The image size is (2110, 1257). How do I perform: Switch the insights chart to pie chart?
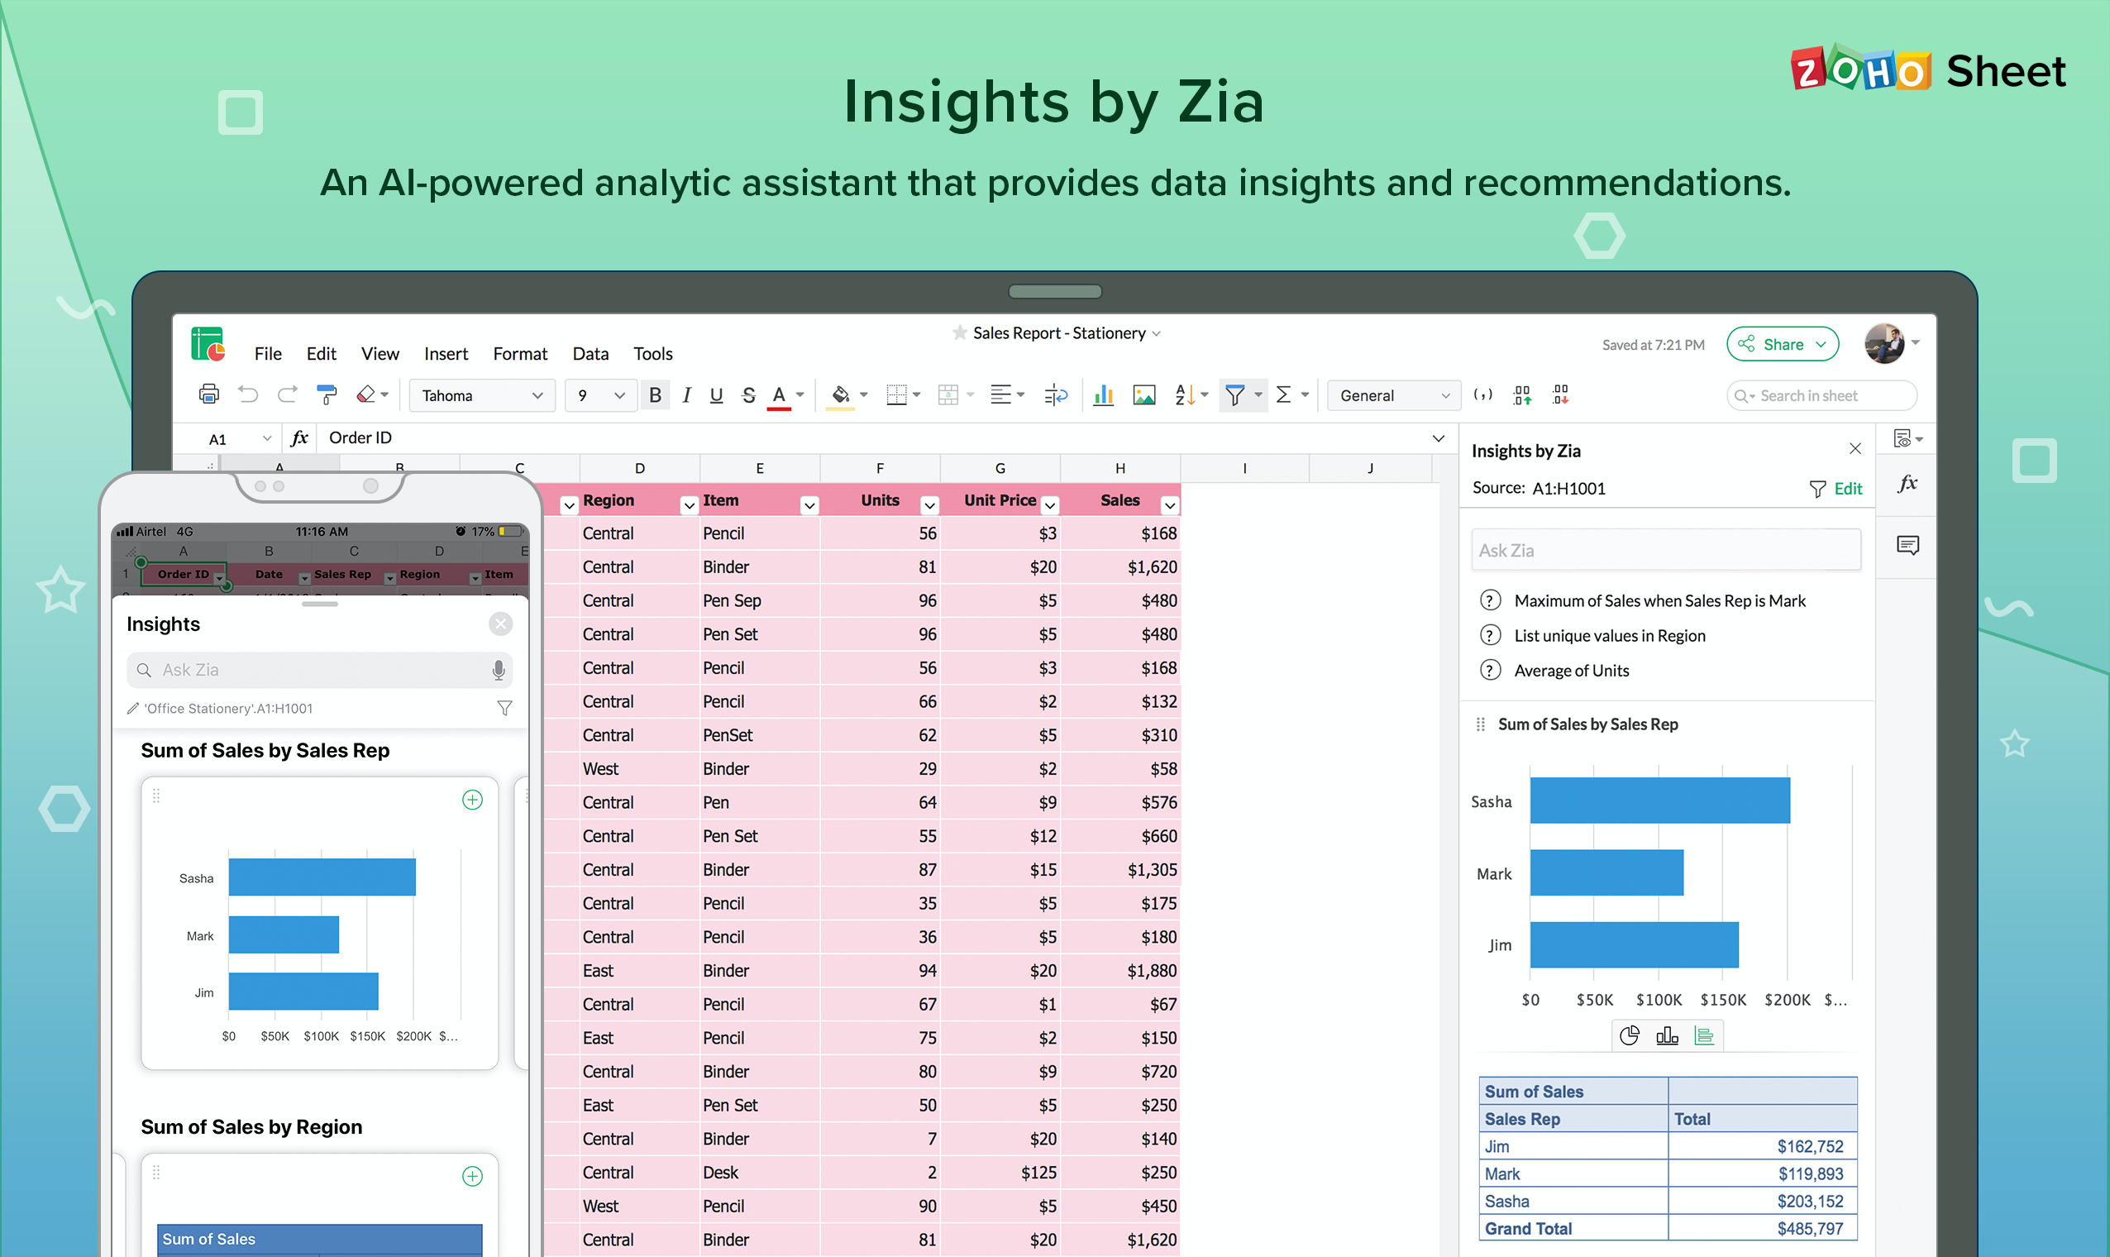1630,1035
